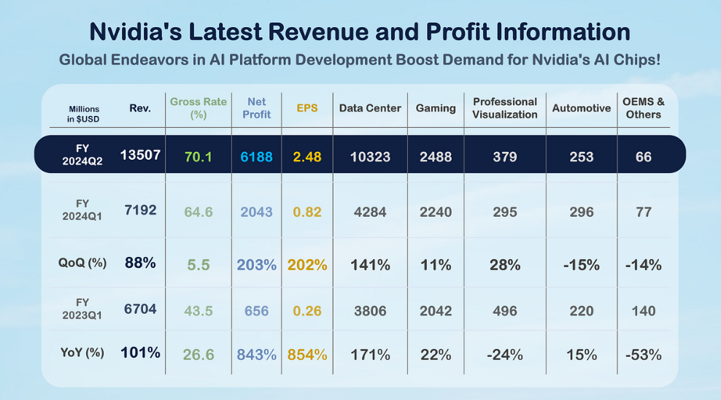Select the -53% OEMS YoY value

(643, 355)
